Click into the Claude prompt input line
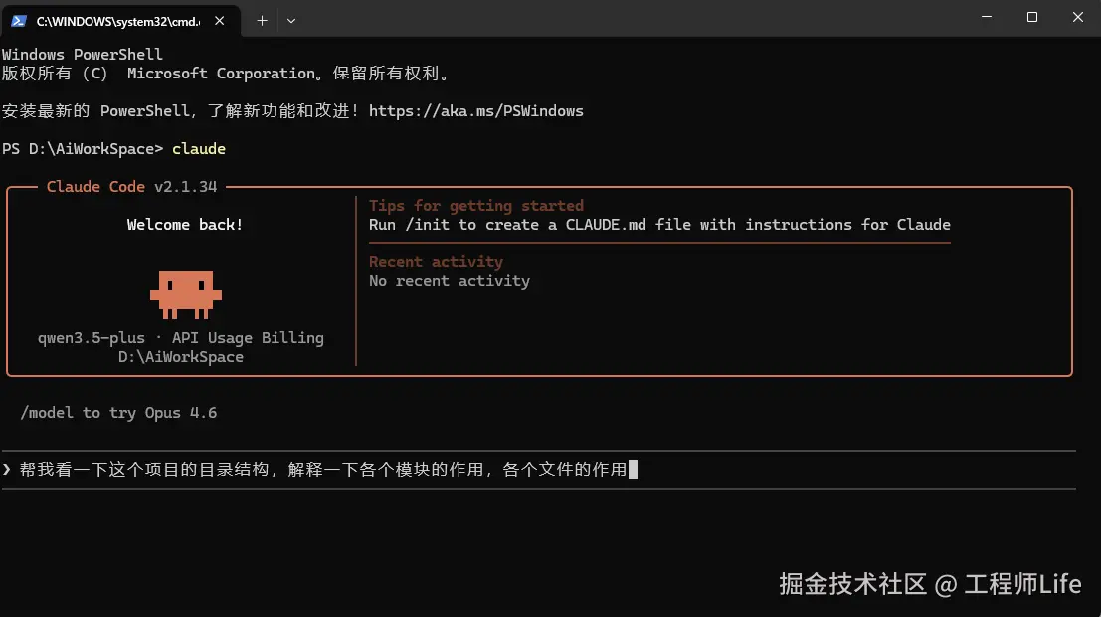Image resolution: width=1101 pixels, height=617 pixels. click(x=539, y=470)
